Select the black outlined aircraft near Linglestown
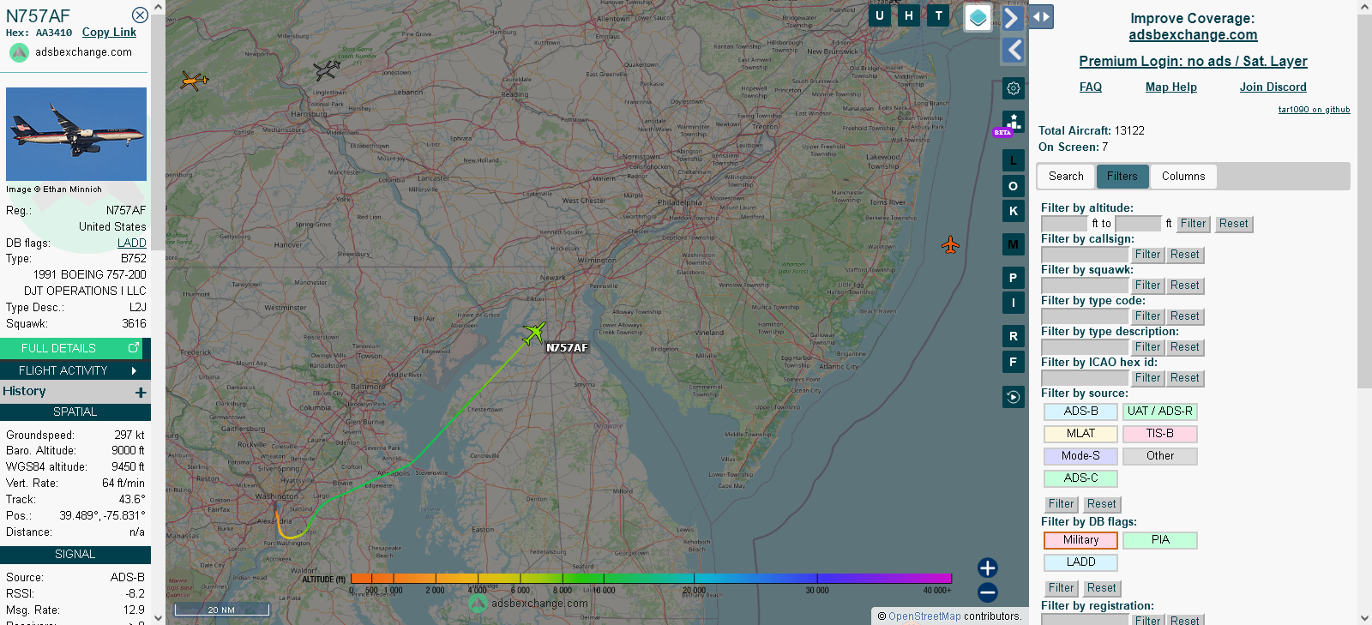Image resolution: width=1372 pixels, height=625 pixels. [327, 69]
